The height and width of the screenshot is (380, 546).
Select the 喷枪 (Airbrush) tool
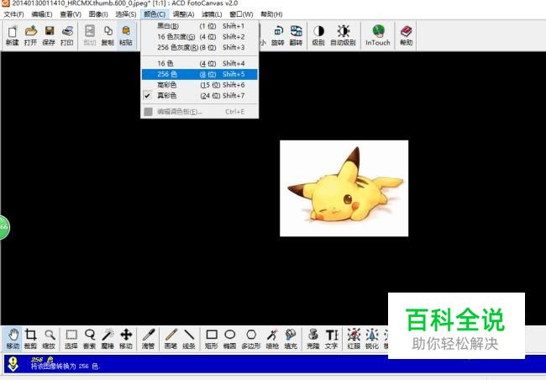272,339
